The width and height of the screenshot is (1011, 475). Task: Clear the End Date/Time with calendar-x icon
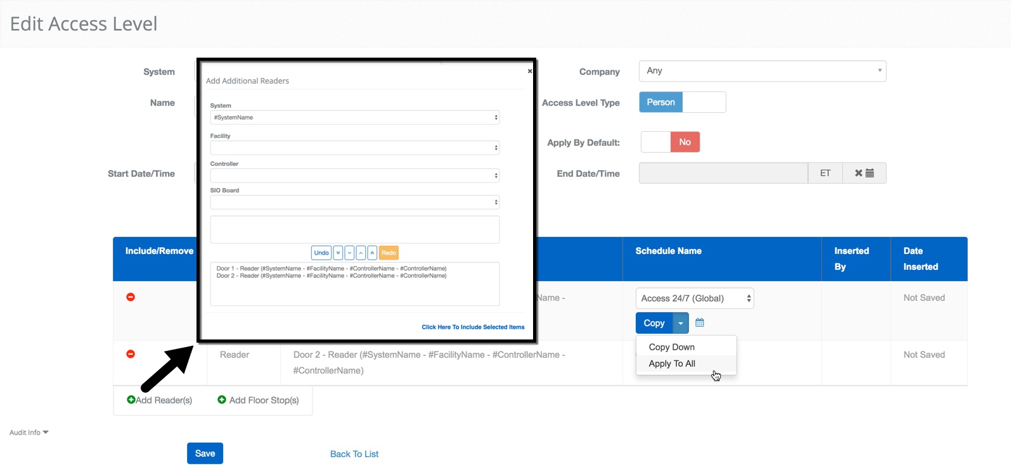864,174
